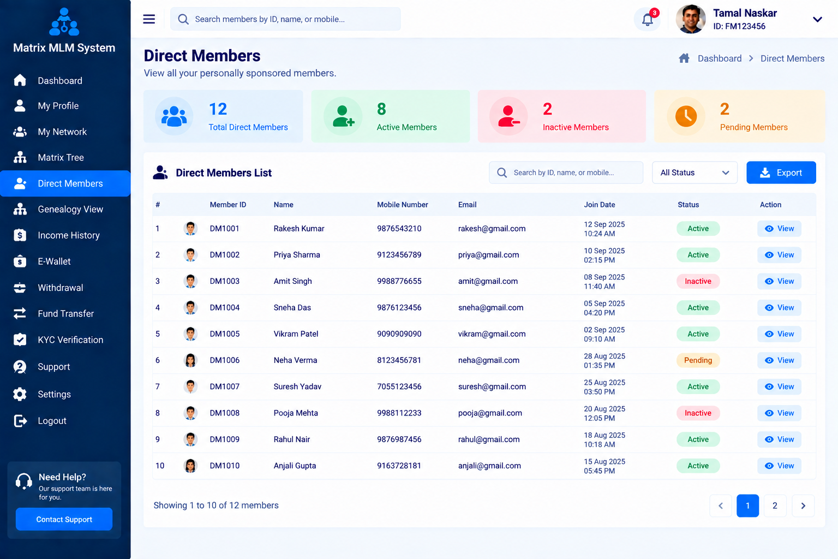
Task: Click the Support sidebar icon
Action: coord(20,367)
